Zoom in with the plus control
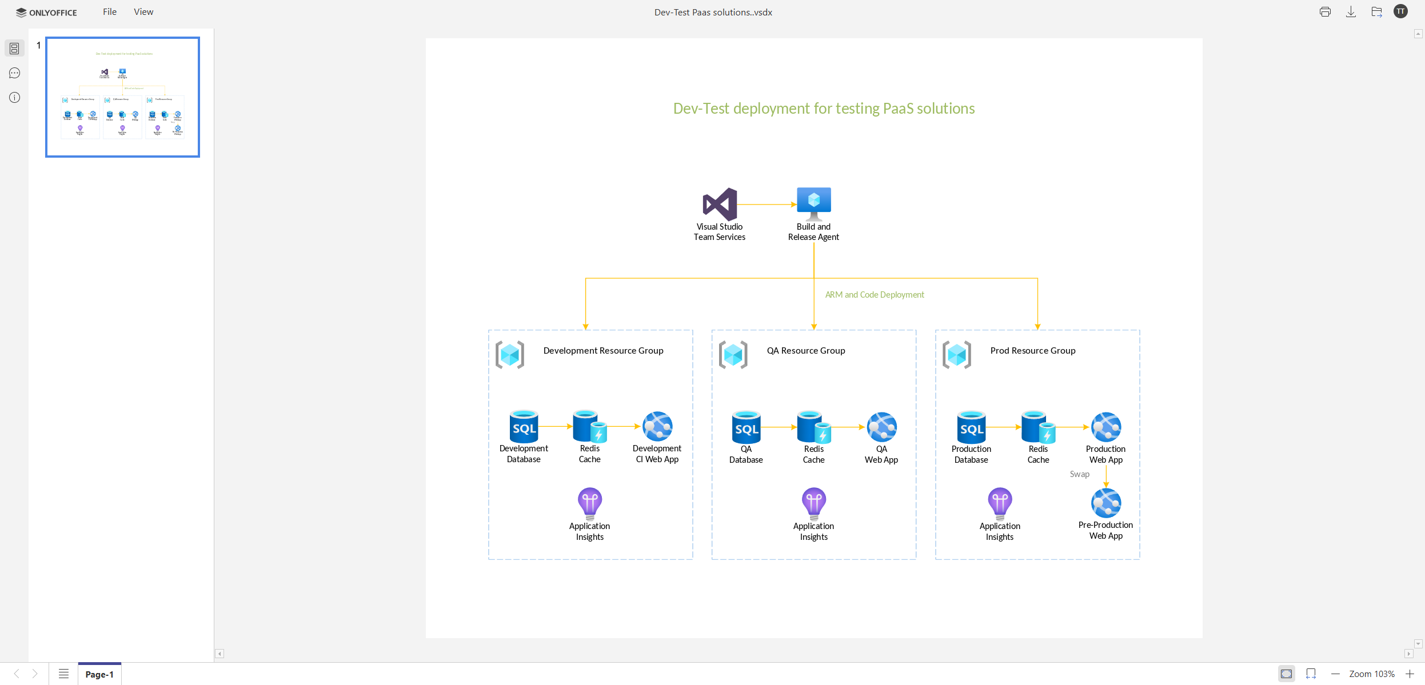This screenshot has height=685, width=1425. (x=1410, y=674)
